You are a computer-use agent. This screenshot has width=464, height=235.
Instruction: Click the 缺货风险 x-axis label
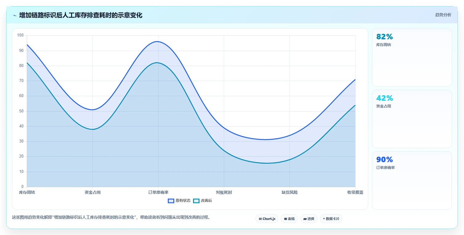tap(290, 193)
